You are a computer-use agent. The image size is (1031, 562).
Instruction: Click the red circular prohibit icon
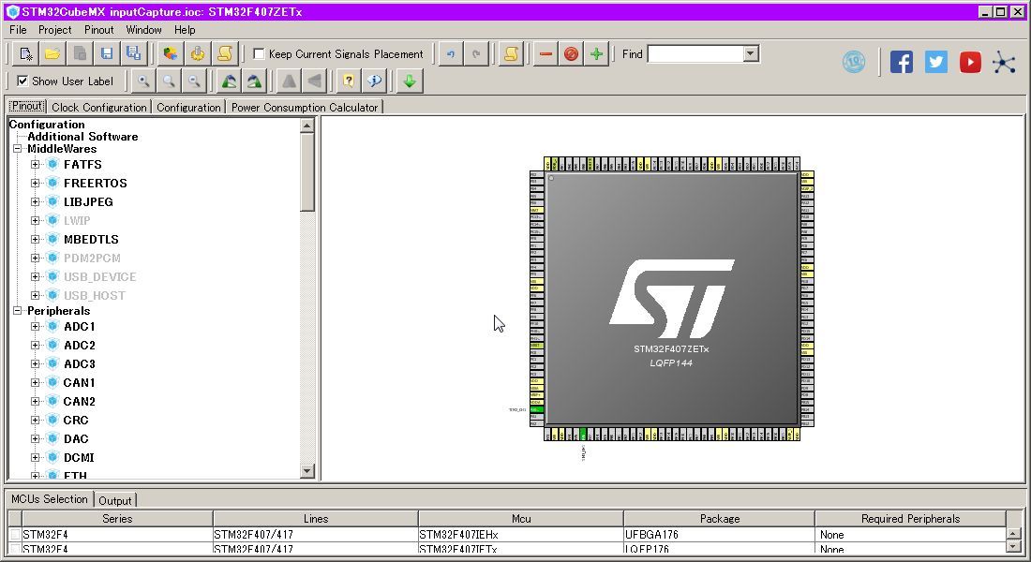click(x=571, y=54)
